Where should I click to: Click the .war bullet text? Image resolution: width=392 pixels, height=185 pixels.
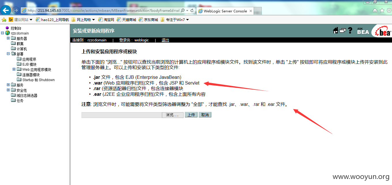point(146,83)
